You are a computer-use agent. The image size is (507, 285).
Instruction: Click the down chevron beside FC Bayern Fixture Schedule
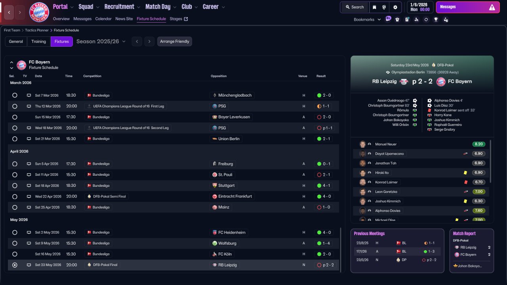tap(11, 68)
